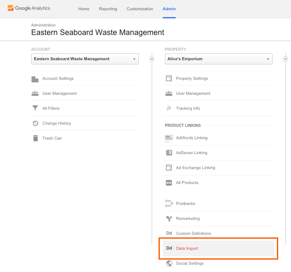Click the Postbacks arrows icon
Image resolution: width=291 pixels, height=272 pixels.
point(169,203)
